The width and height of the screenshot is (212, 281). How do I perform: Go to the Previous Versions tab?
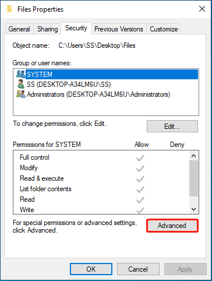[119, 29]
